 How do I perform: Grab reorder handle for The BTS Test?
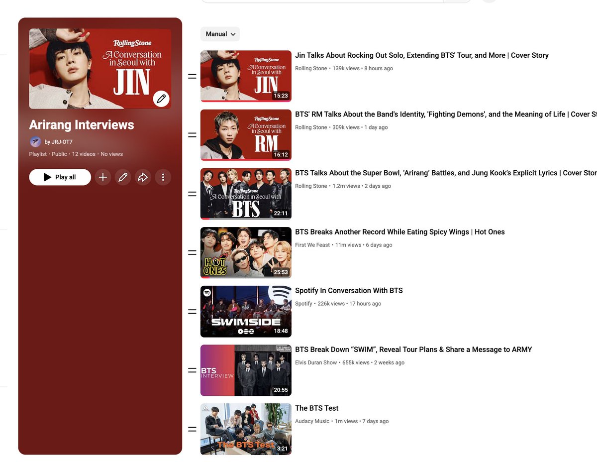click(192, 429)
